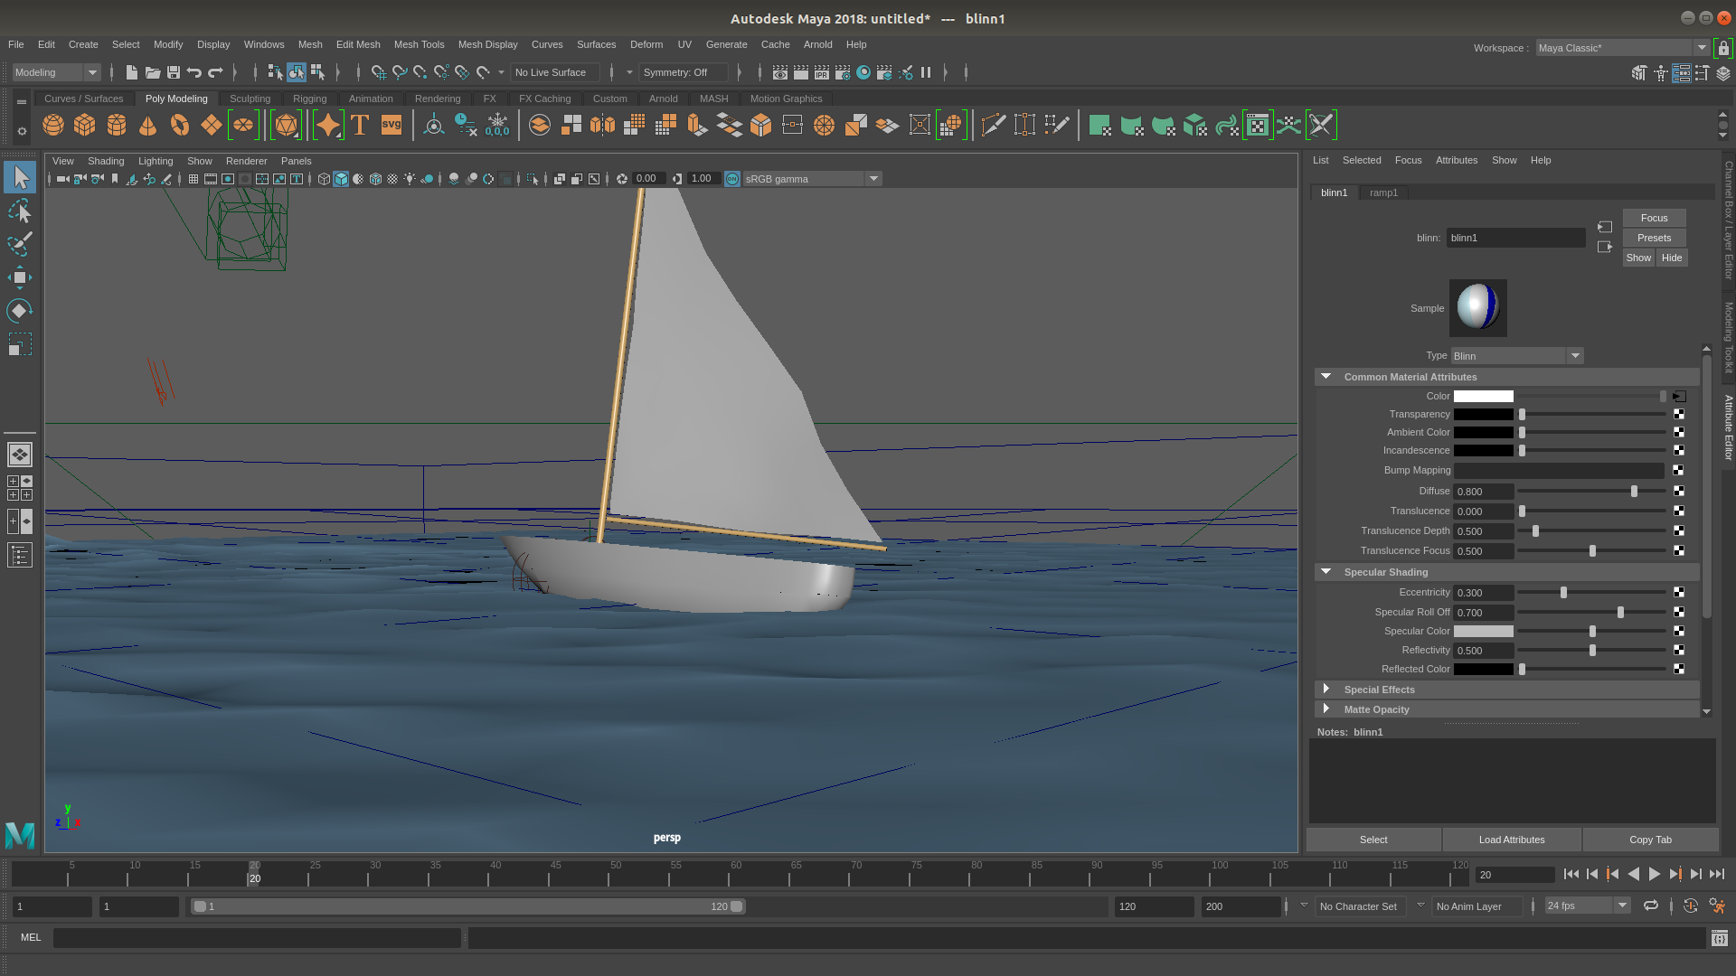Click the polygon cube shelf icon
This screenshot has height=976, width=1736.
[85, 125]
